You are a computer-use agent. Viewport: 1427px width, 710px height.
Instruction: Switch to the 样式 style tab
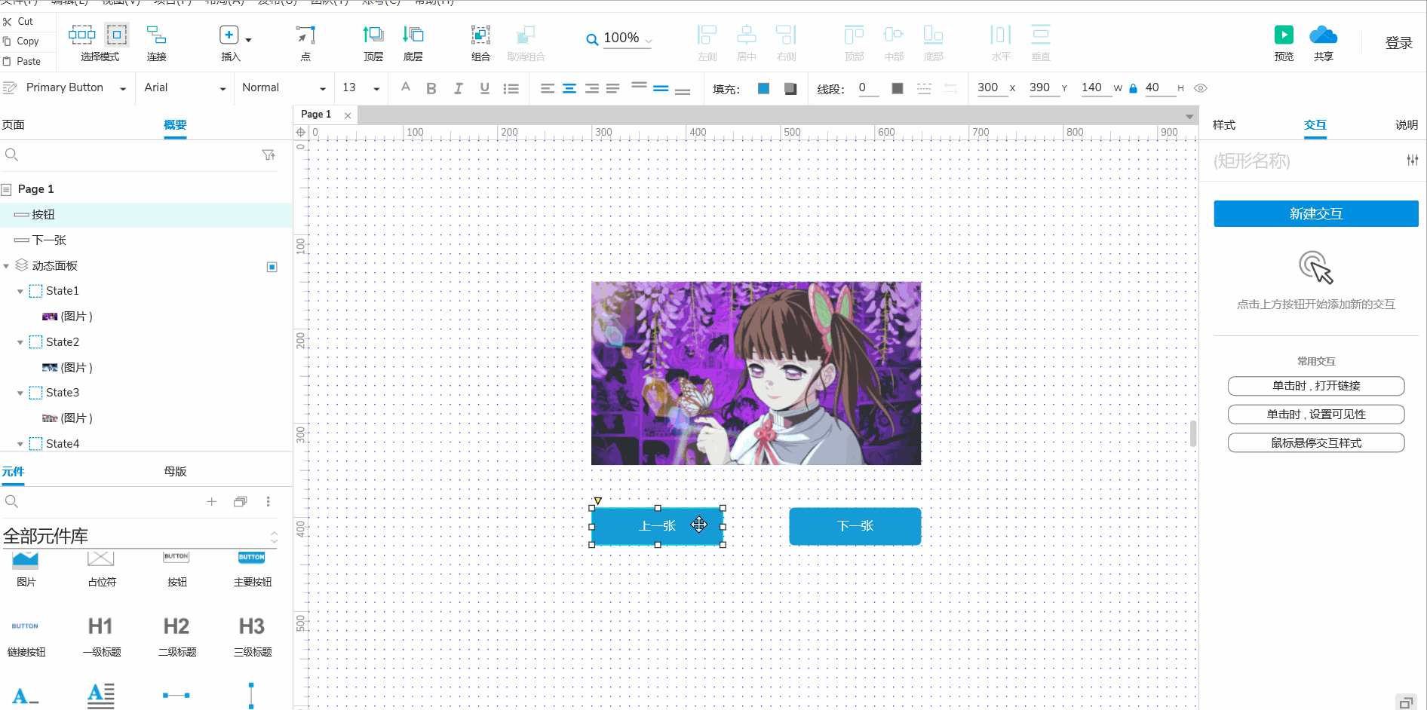pos(1224,125)
